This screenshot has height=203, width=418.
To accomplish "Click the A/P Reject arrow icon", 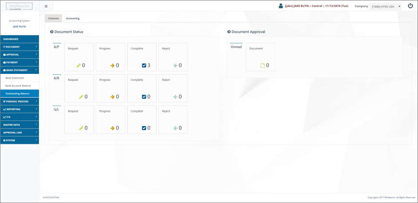I will pyautogui.click(x=175, y=65).
